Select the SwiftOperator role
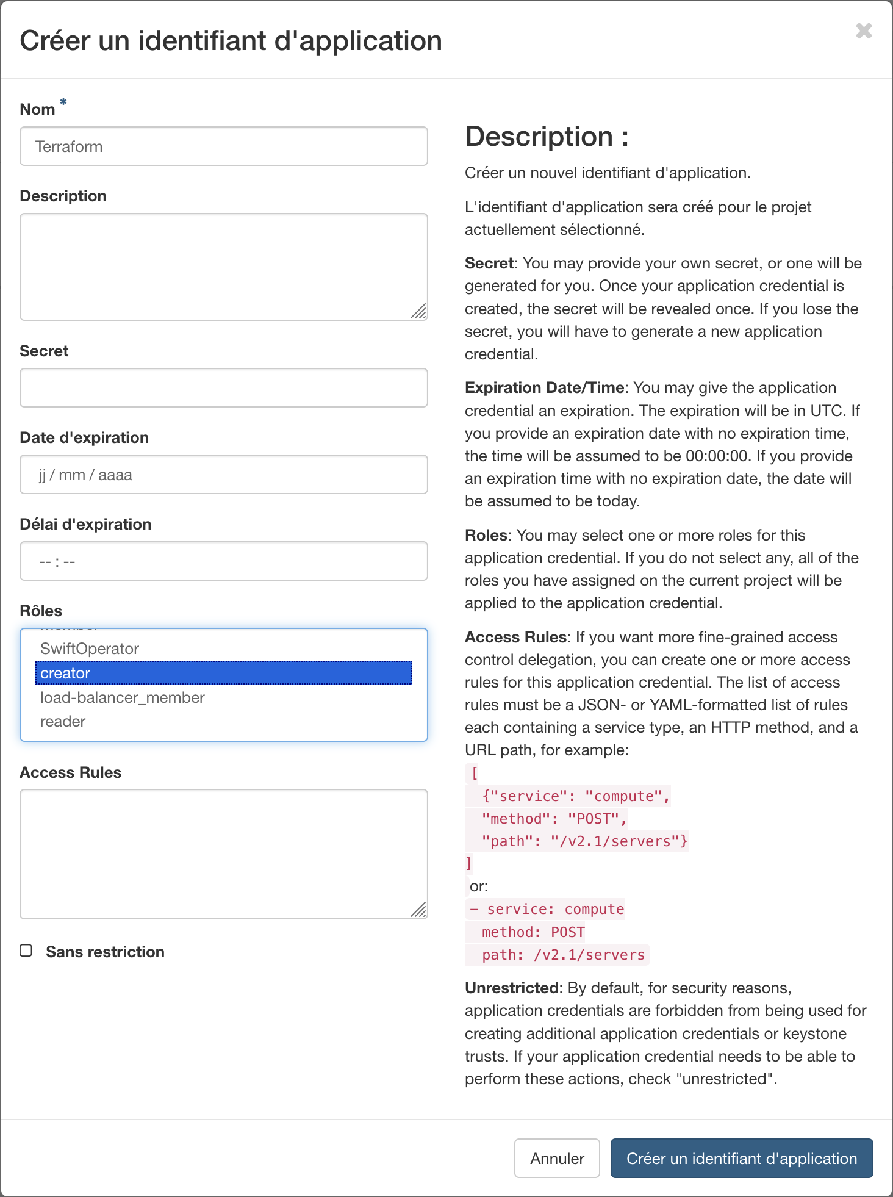893x1197 pixels. [x=90, y=649]
